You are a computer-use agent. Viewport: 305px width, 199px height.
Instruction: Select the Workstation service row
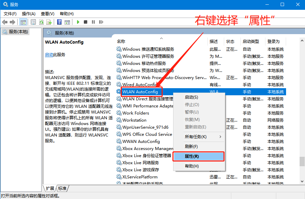[134, 120]
